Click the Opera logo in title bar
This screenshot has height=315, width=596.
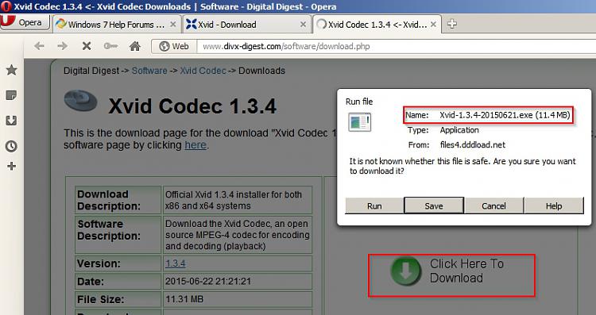point(6,6)
